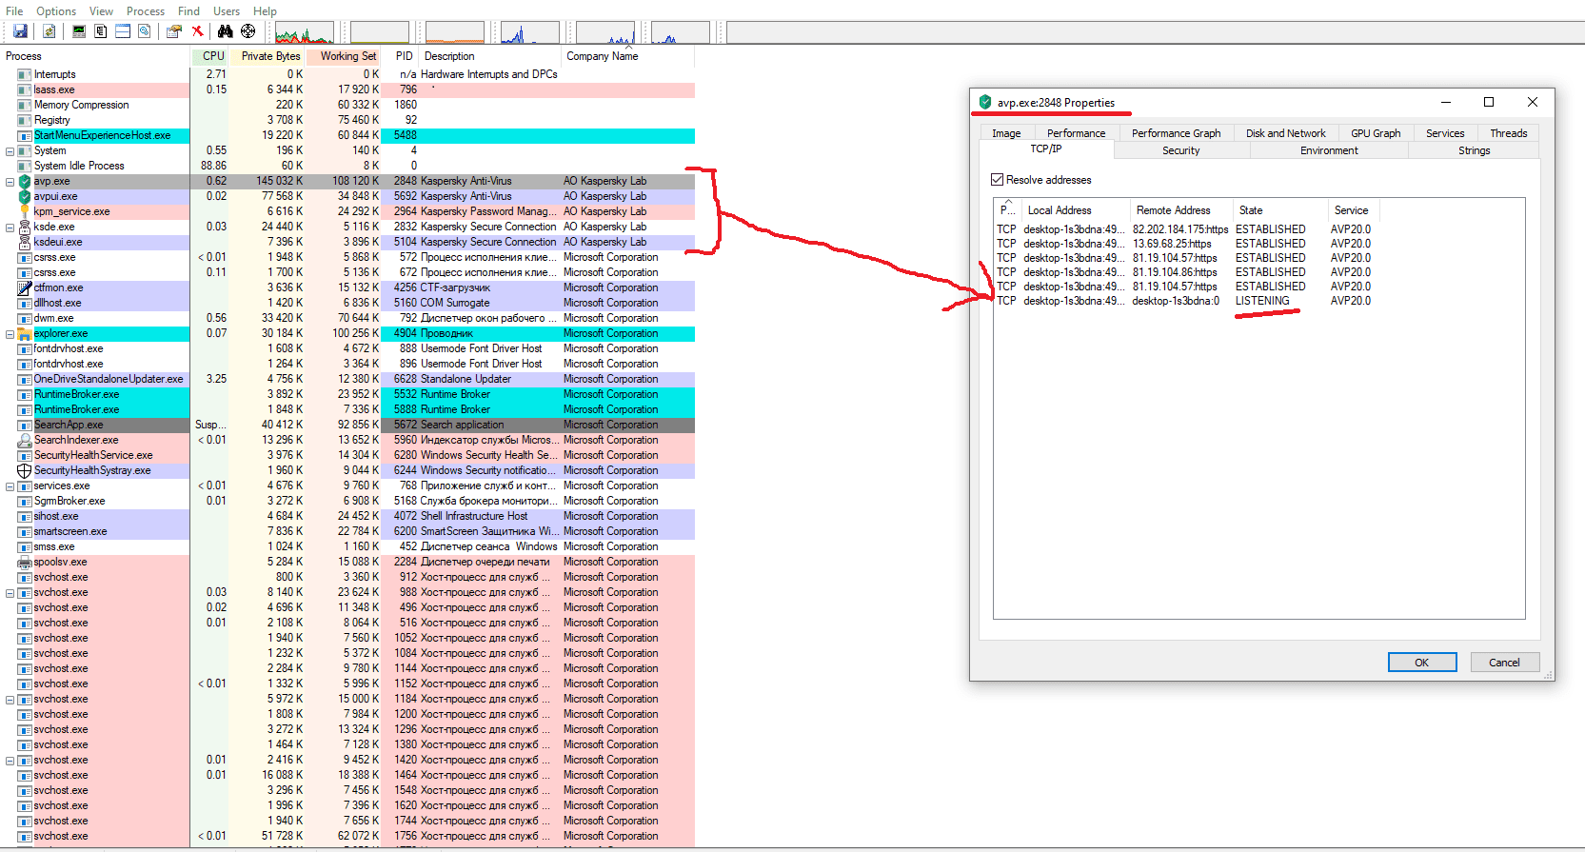1585x852 pixels.
Task: Switch to the Disk and Network tab
Action: [1285, 133]
